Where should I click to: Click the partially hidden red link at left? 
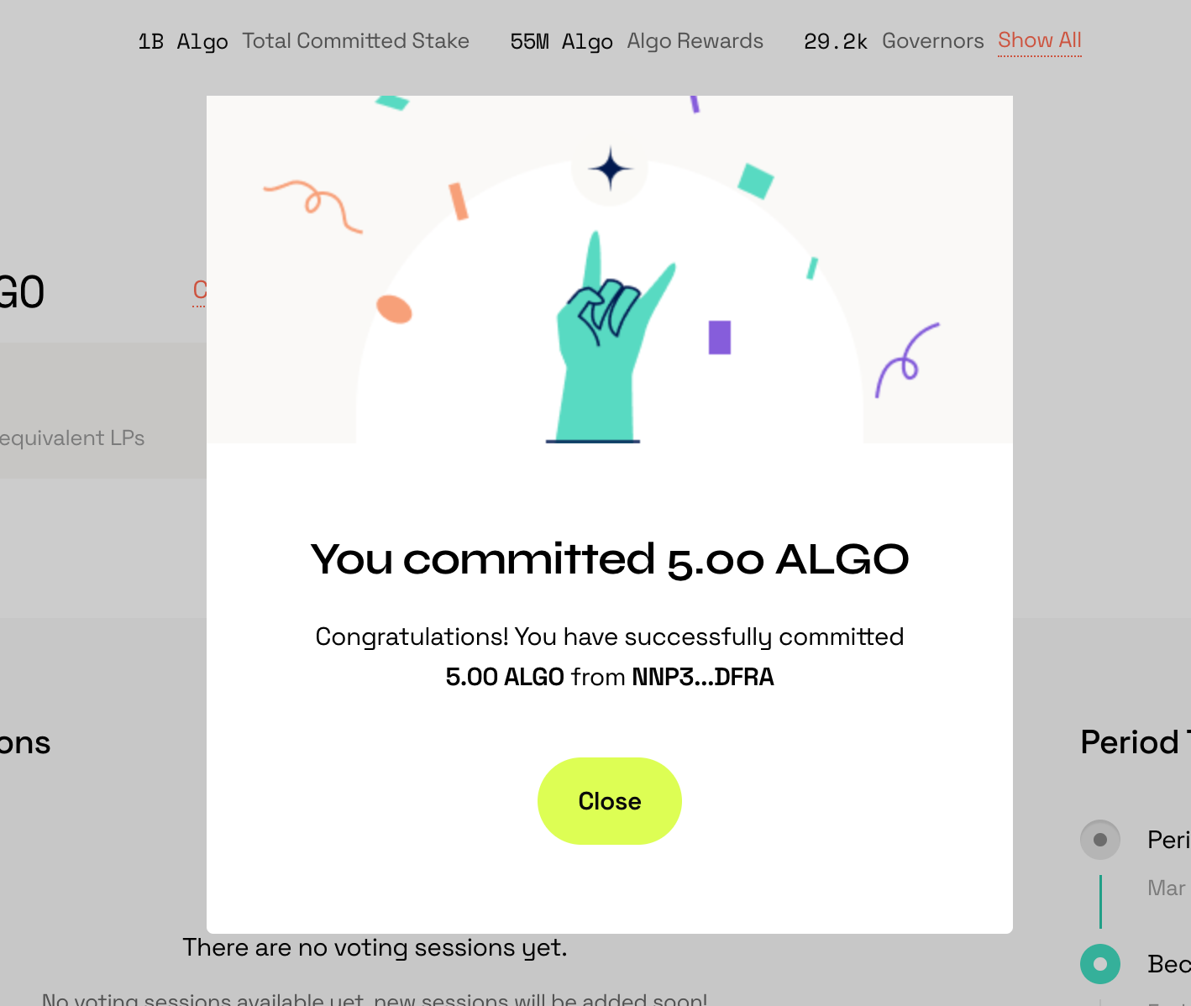[x=199, y=291]
